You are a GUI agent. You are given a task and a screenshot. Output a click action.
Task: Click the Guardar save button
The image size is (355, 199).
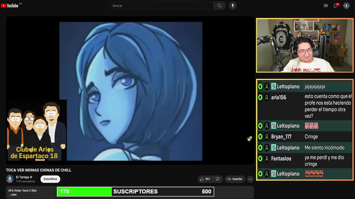click(x=235, y=179)
